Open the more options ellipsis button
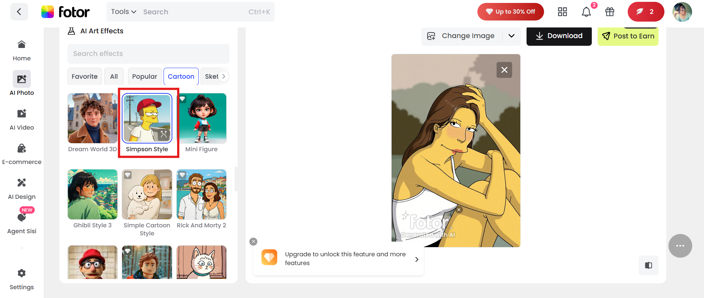Image resolution: width=704 pixels, height=298 pixels. [680, 246]
